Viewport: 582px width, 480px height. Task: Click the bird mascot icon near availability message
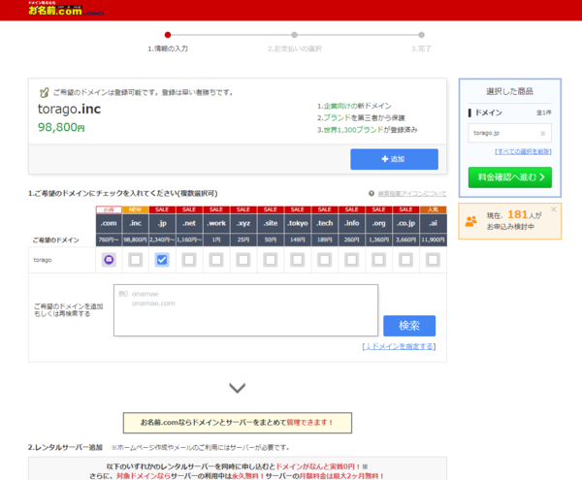tap(45, 92)
